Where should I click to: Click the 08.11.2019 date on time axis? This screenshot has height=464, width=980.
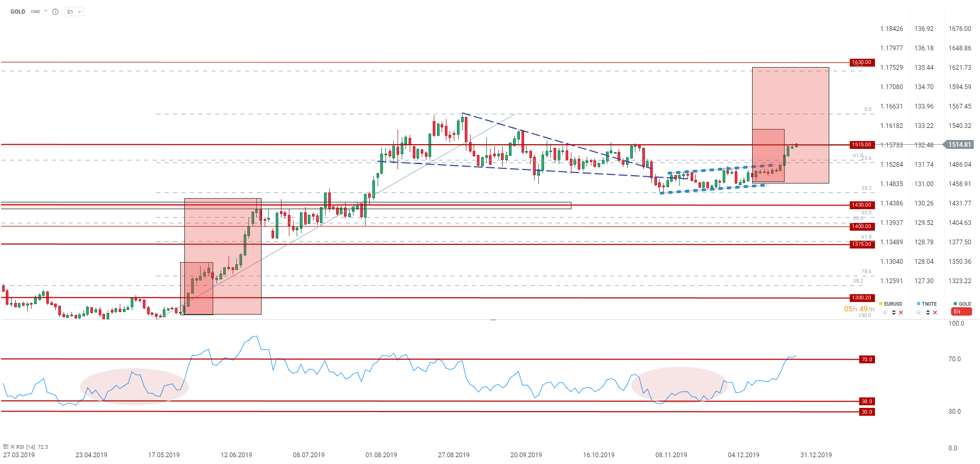coord(671,455)
